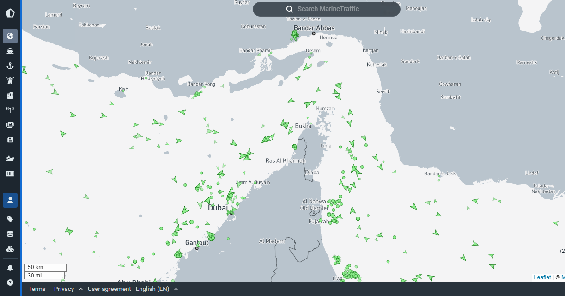Click the Dubai city label

(x=219, y=208)
